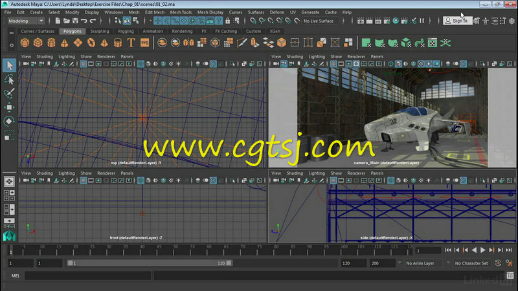Create a polygon plane from the shelf
Viewport: 518px width, 291px height.
78,43
